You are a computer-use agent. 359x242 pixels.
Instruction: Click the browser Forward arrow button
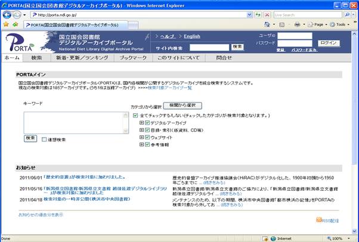(x=17, y=15)
